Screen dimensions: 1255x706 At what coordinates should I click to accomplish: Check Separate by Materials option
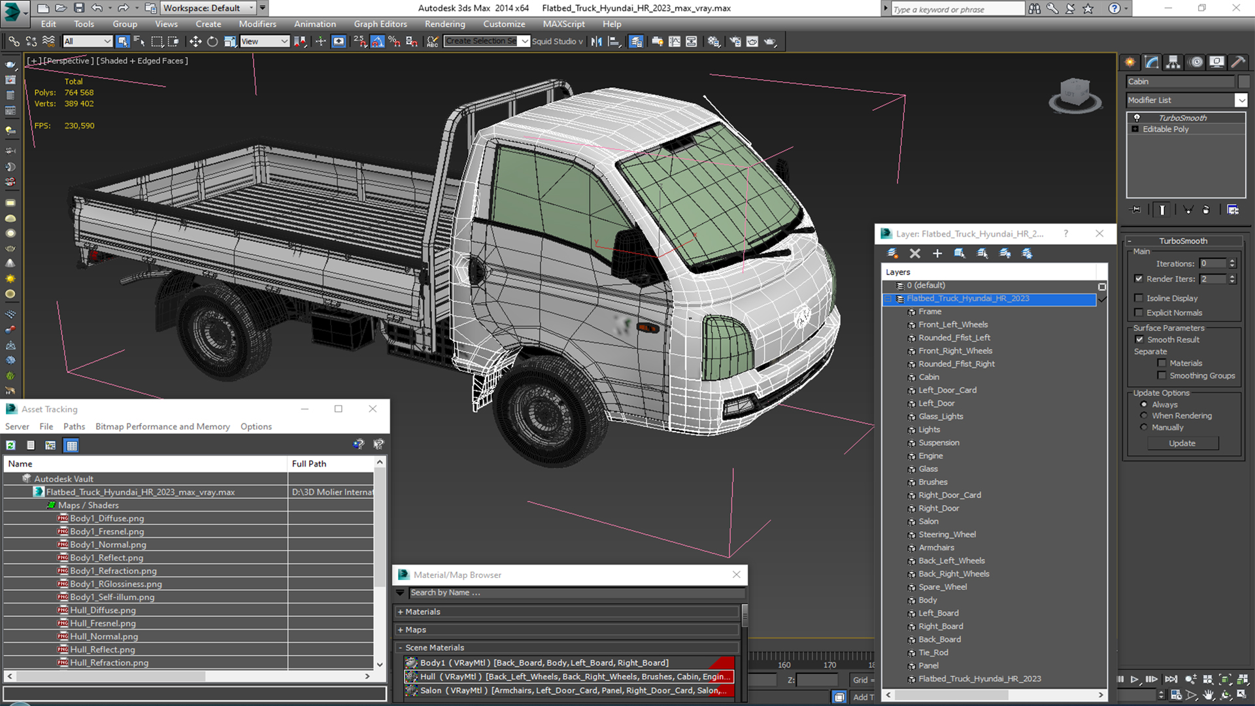pos(1162,363)
